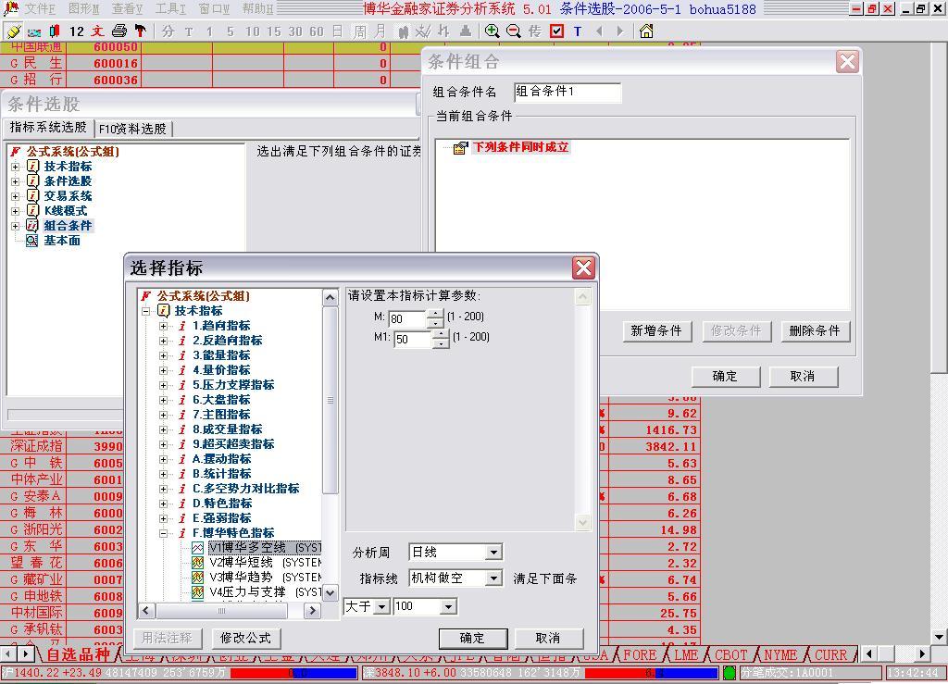Select the 分 (minute) period toolbar button
The width and height of the screenshot is (948, 684).
click(x=168, y=31)
